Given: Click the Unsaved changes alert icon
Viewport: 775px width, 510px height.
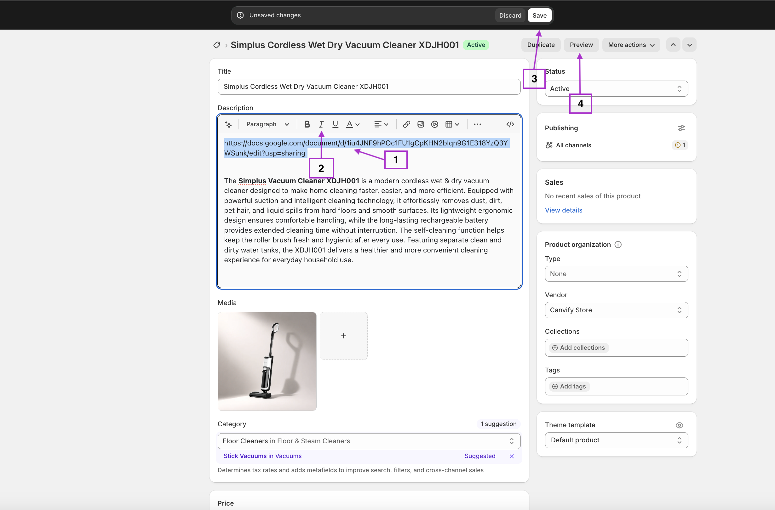Looking at the screenshot, I should [240, 15].
